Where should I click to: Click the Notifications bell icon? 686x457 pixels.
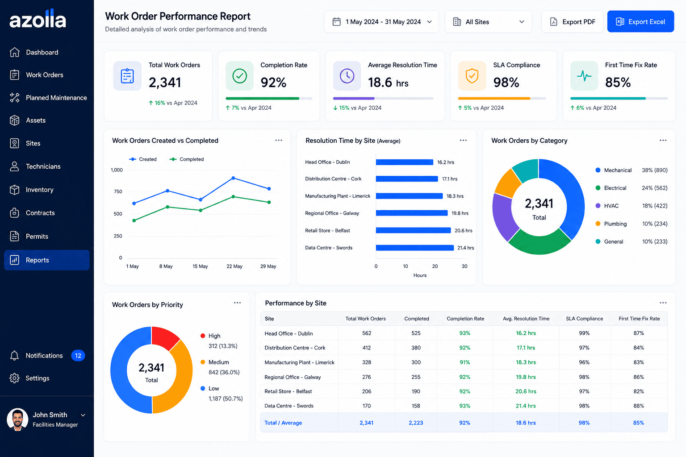click(x=15, y=356)
